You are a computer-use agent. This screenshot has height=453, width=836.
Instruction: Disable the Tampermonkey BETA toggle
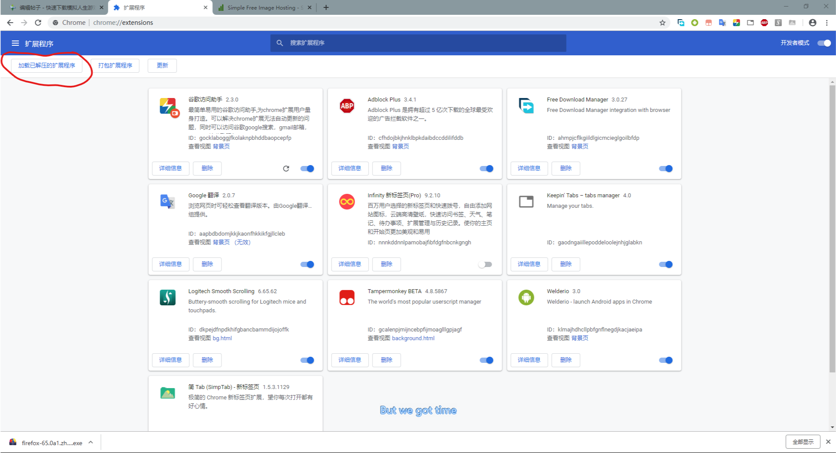487,360
